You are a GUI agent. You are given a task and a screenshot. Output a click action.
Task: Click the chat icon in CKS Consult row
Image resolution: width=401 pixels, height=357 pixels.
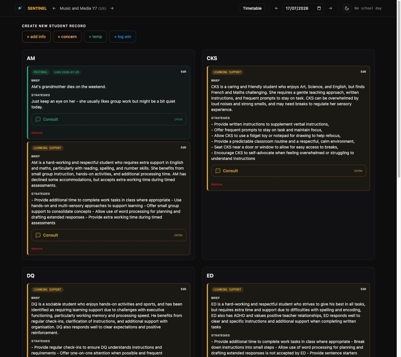coord(218,171)
